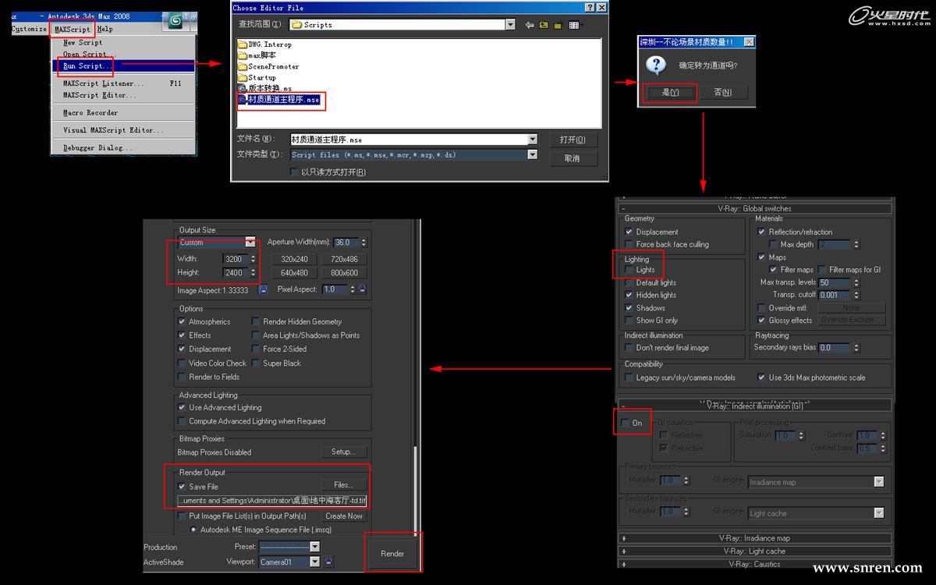Image resolution: width=936 pixels, height=585 pixels.
Task: Click the Aperture Width spinner arrows
Action: click(363, 243)
